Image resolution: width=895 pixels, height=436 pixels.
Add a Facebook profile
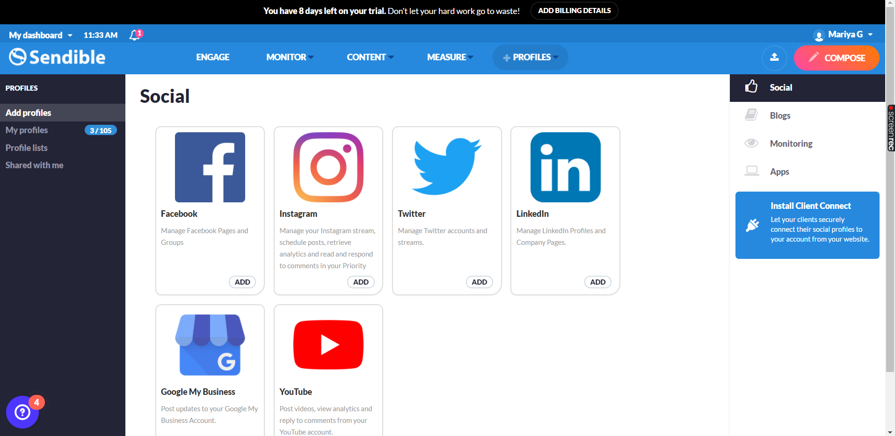point(242,282)
